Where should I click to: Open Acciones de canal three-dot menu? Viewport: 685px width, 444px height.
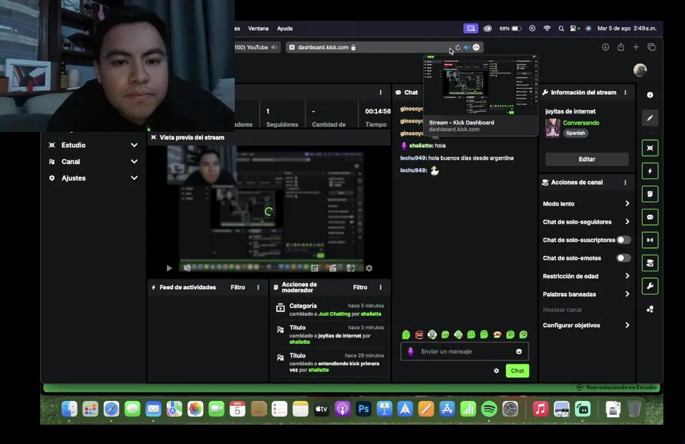pos(625,183)
